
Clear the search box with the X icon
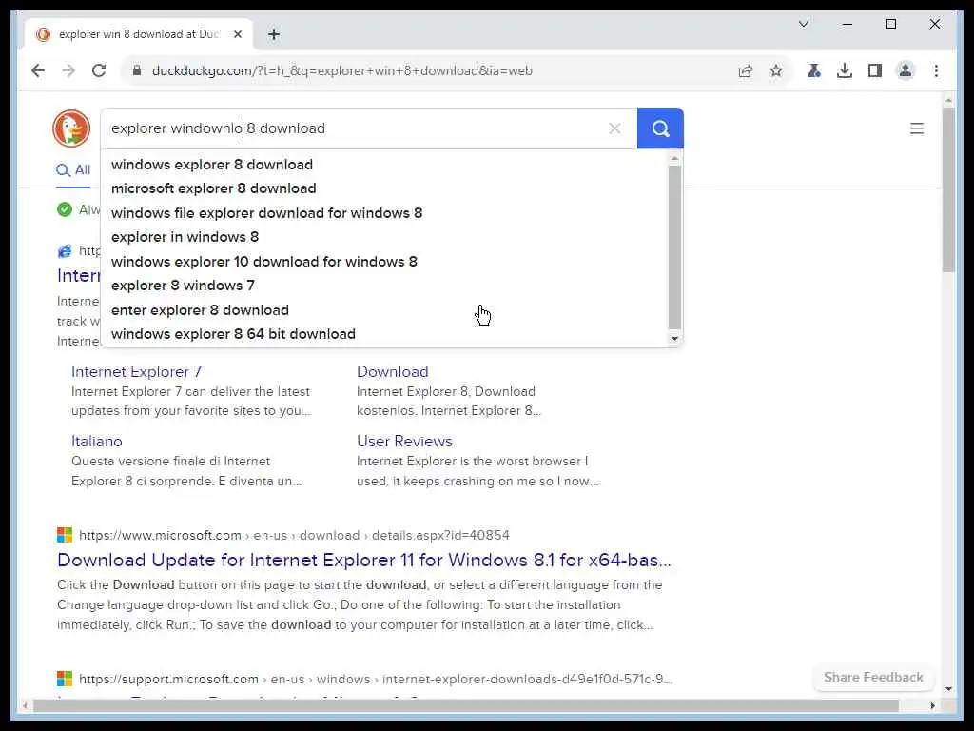pyautogui.click(x=614, y=128)
